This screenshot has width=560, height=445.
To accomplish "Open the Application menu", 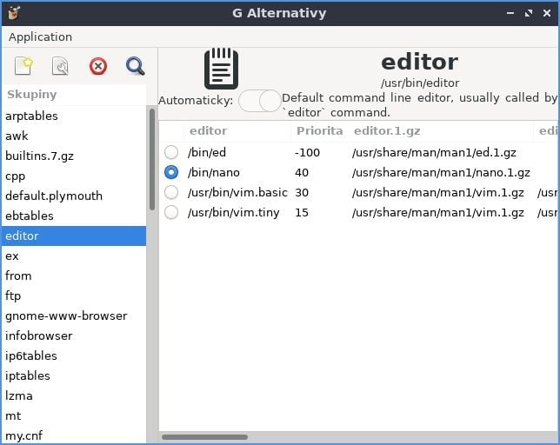I will 40,37.
